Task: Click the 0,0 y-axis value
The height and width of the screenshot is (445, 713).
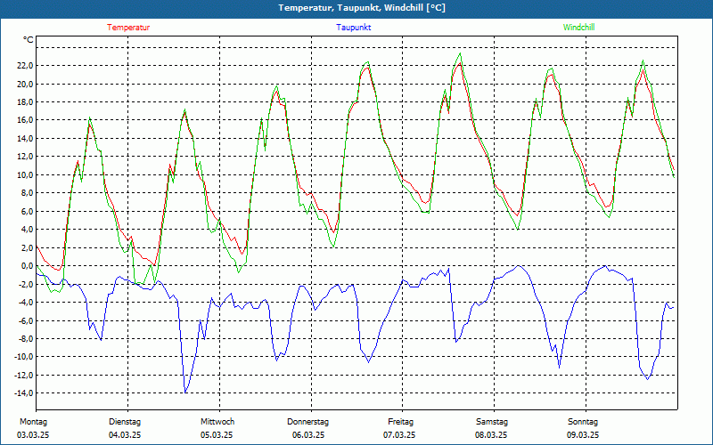Action: pyautogui.click(x=27, y=265)
